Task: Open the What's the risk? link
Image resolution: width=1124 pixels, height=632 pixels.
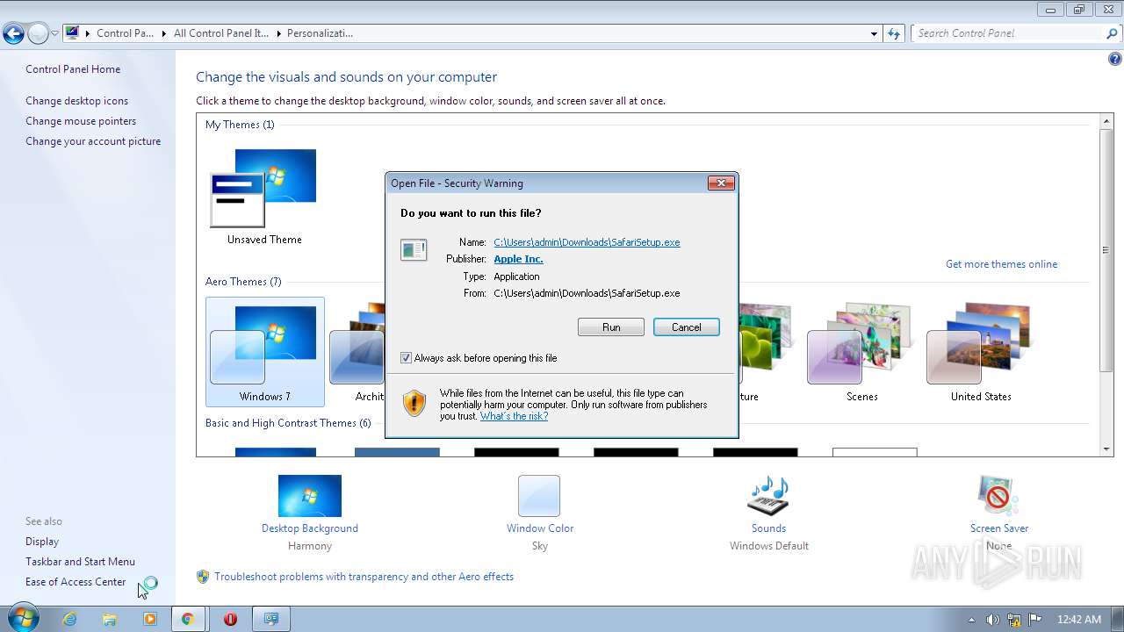Action: click(514, 416)
